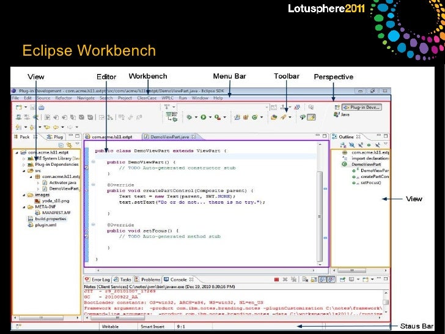Toggle Show Console on standard output change

[x=322, y=280]
